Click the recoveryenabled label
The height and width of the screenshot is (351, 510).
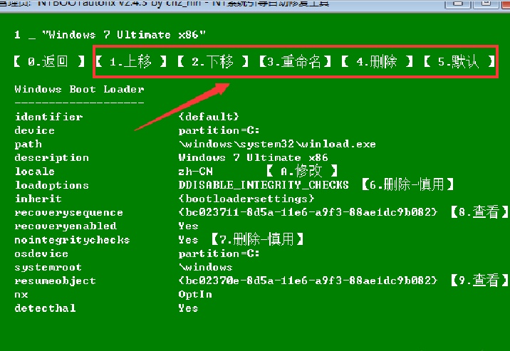click(66, 226)
